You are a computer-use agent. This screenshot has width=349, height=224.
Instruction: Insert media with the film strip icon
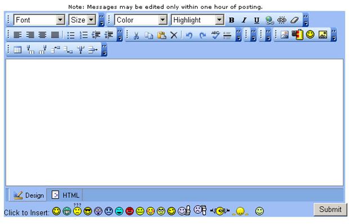click(298, 35)
